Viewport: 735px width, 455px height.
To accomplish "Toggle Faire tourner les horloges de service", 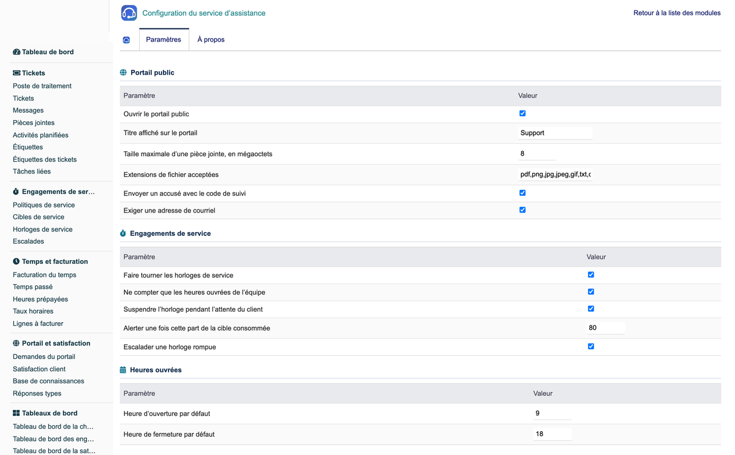I will tap(591, 275).
